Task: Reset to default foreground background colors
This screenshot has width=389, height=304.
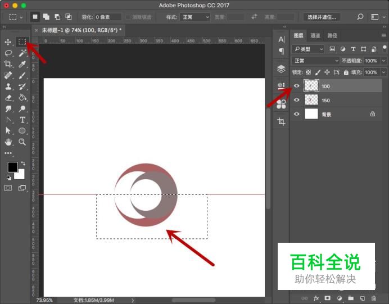Action: coord(8,178)
